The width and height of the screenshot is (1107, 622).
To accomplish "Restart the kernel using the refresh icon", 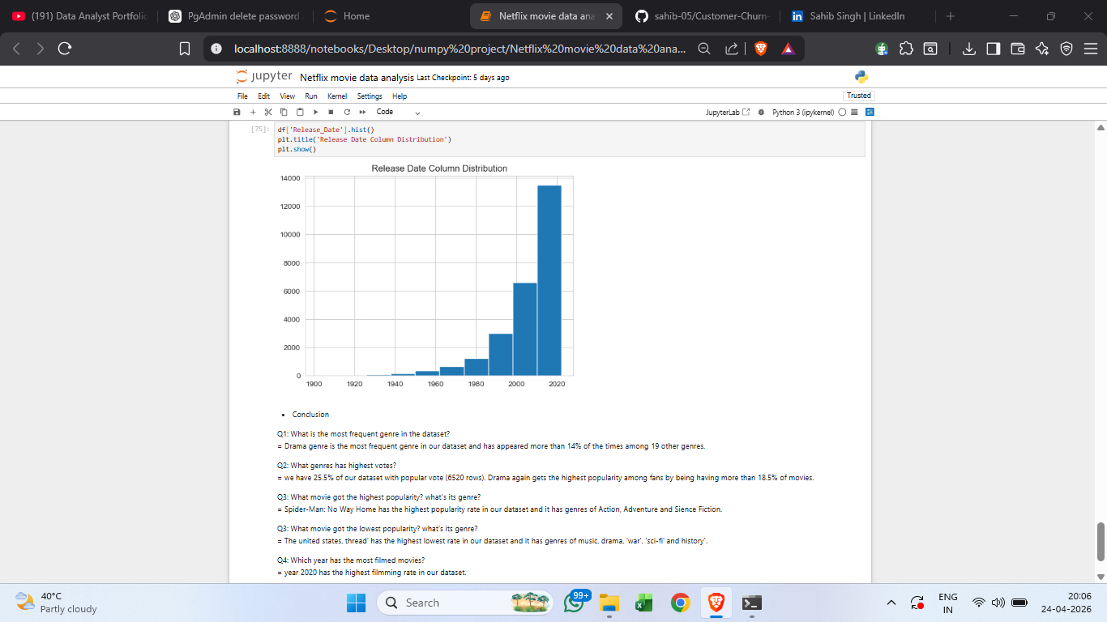I will click(x=347, y=112).
